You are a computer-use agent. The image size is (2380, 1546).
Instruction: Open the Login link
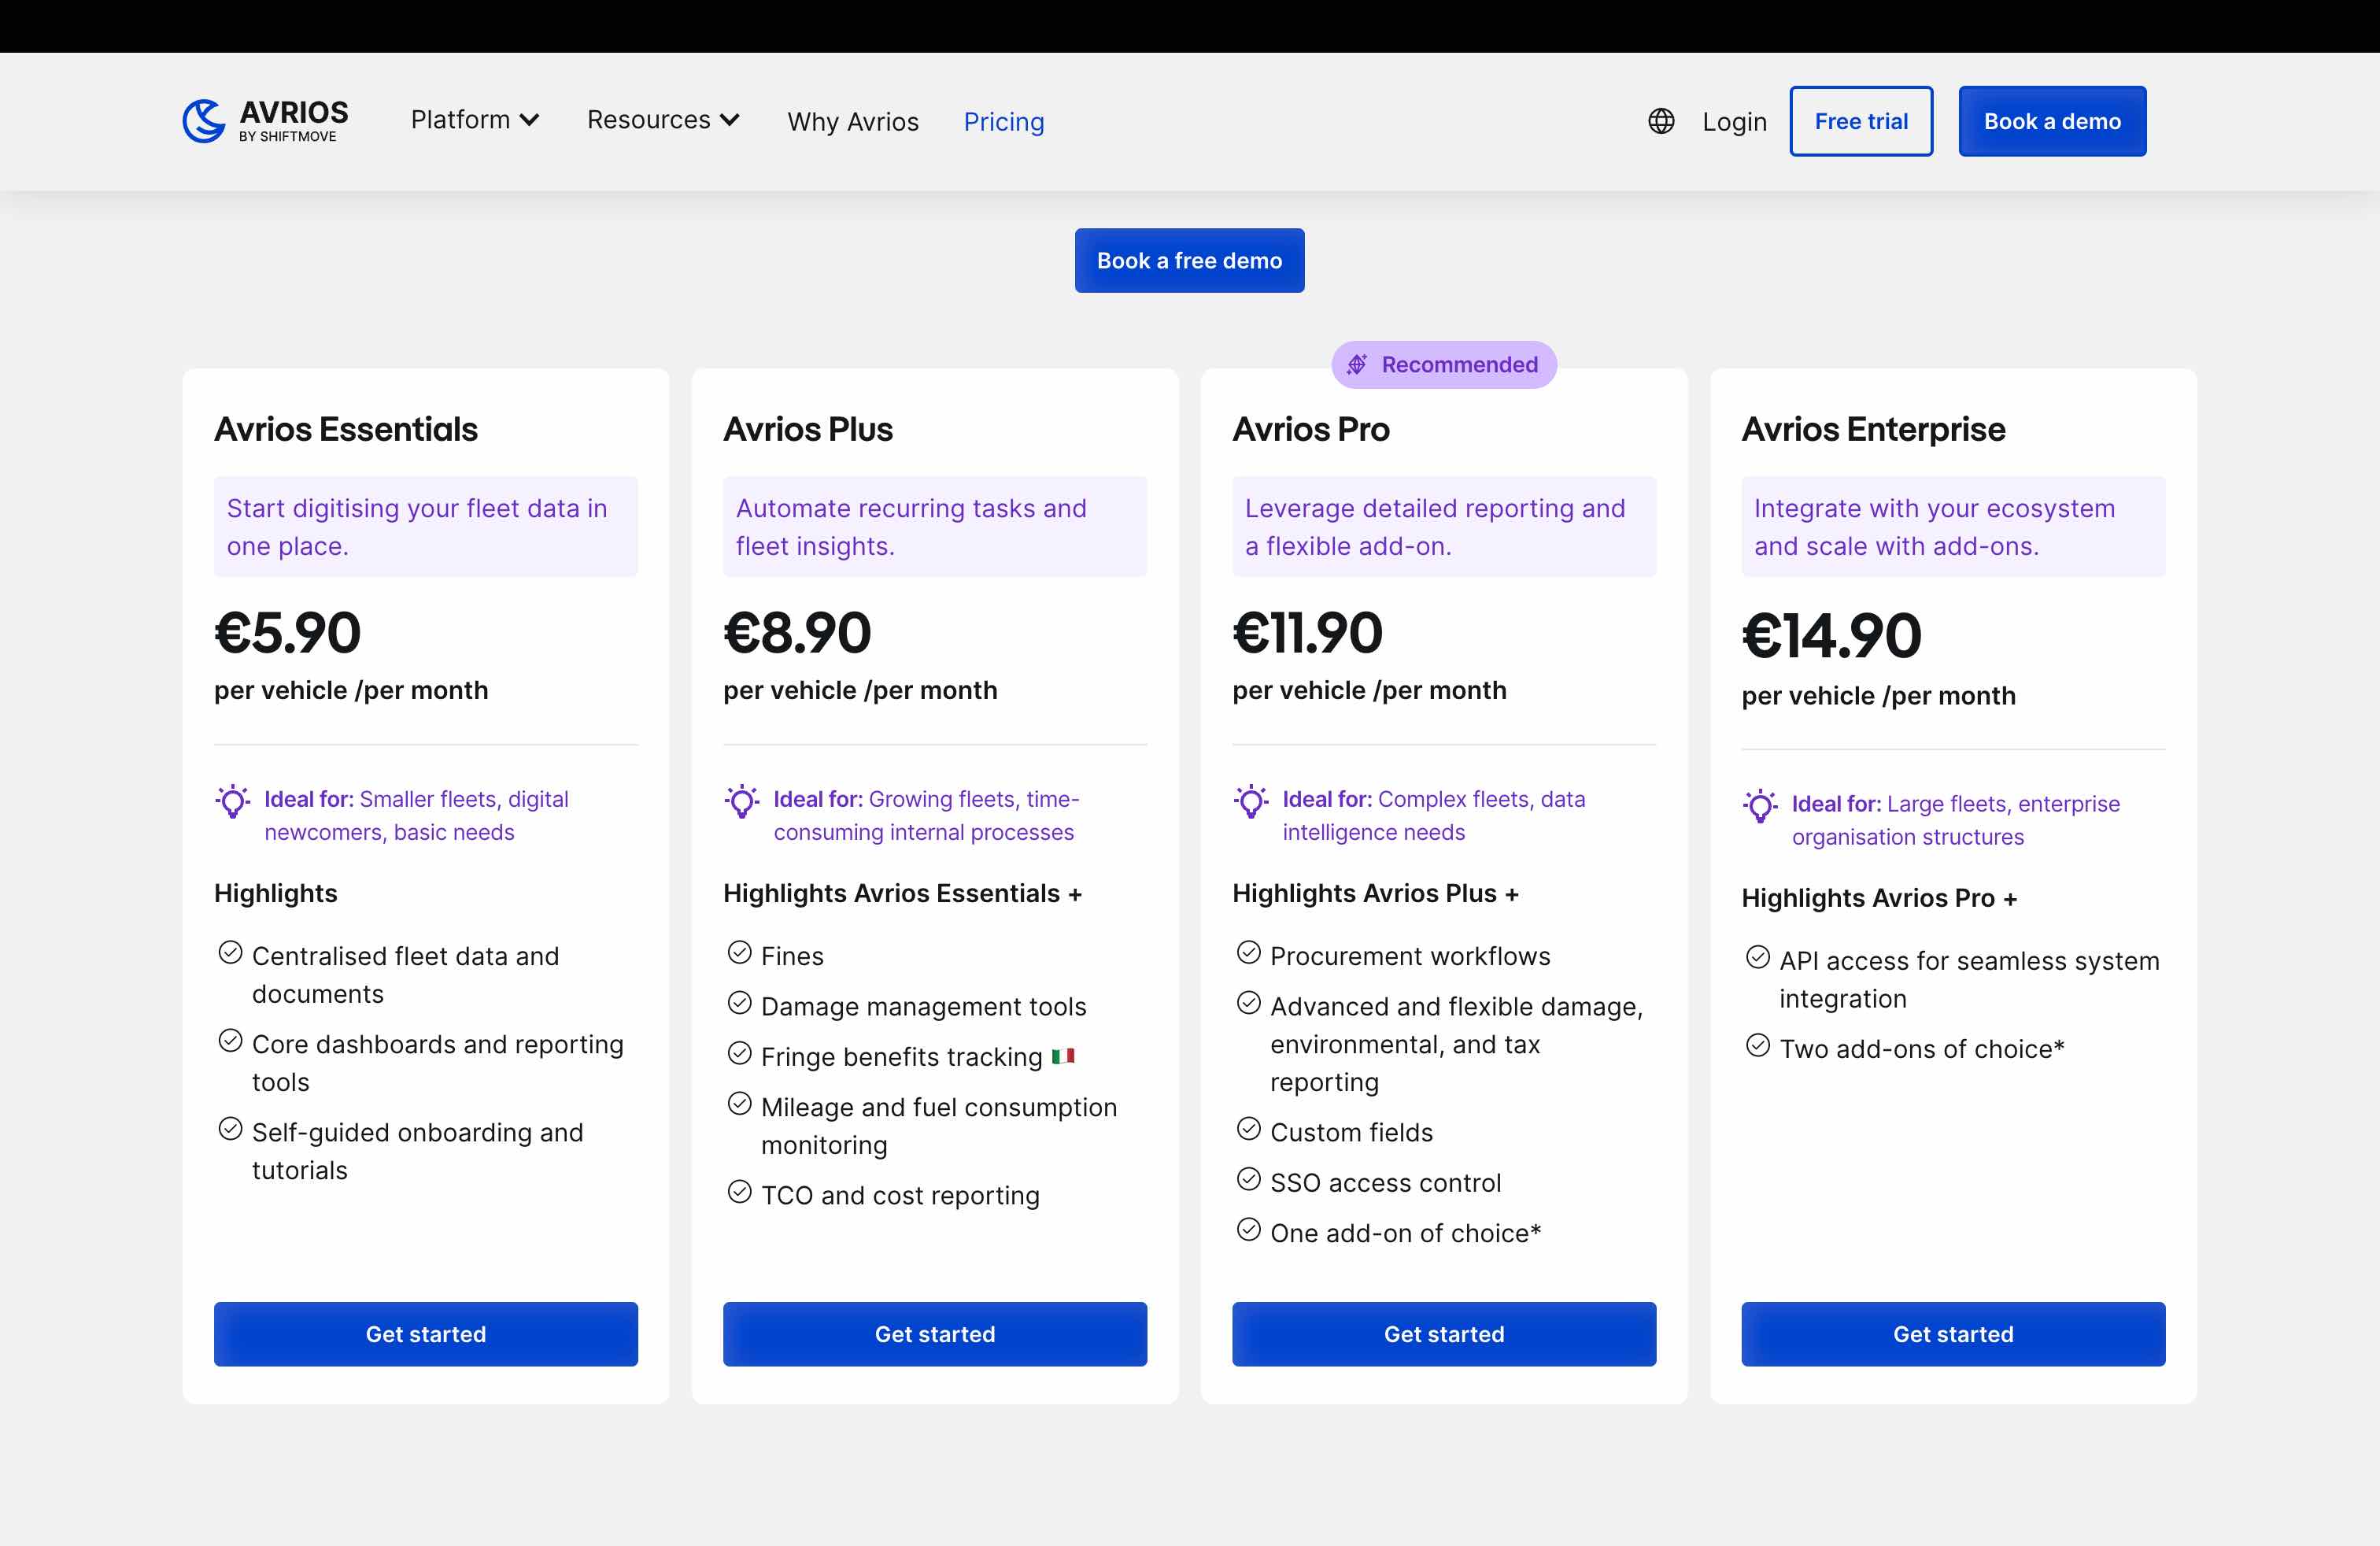1735,122
